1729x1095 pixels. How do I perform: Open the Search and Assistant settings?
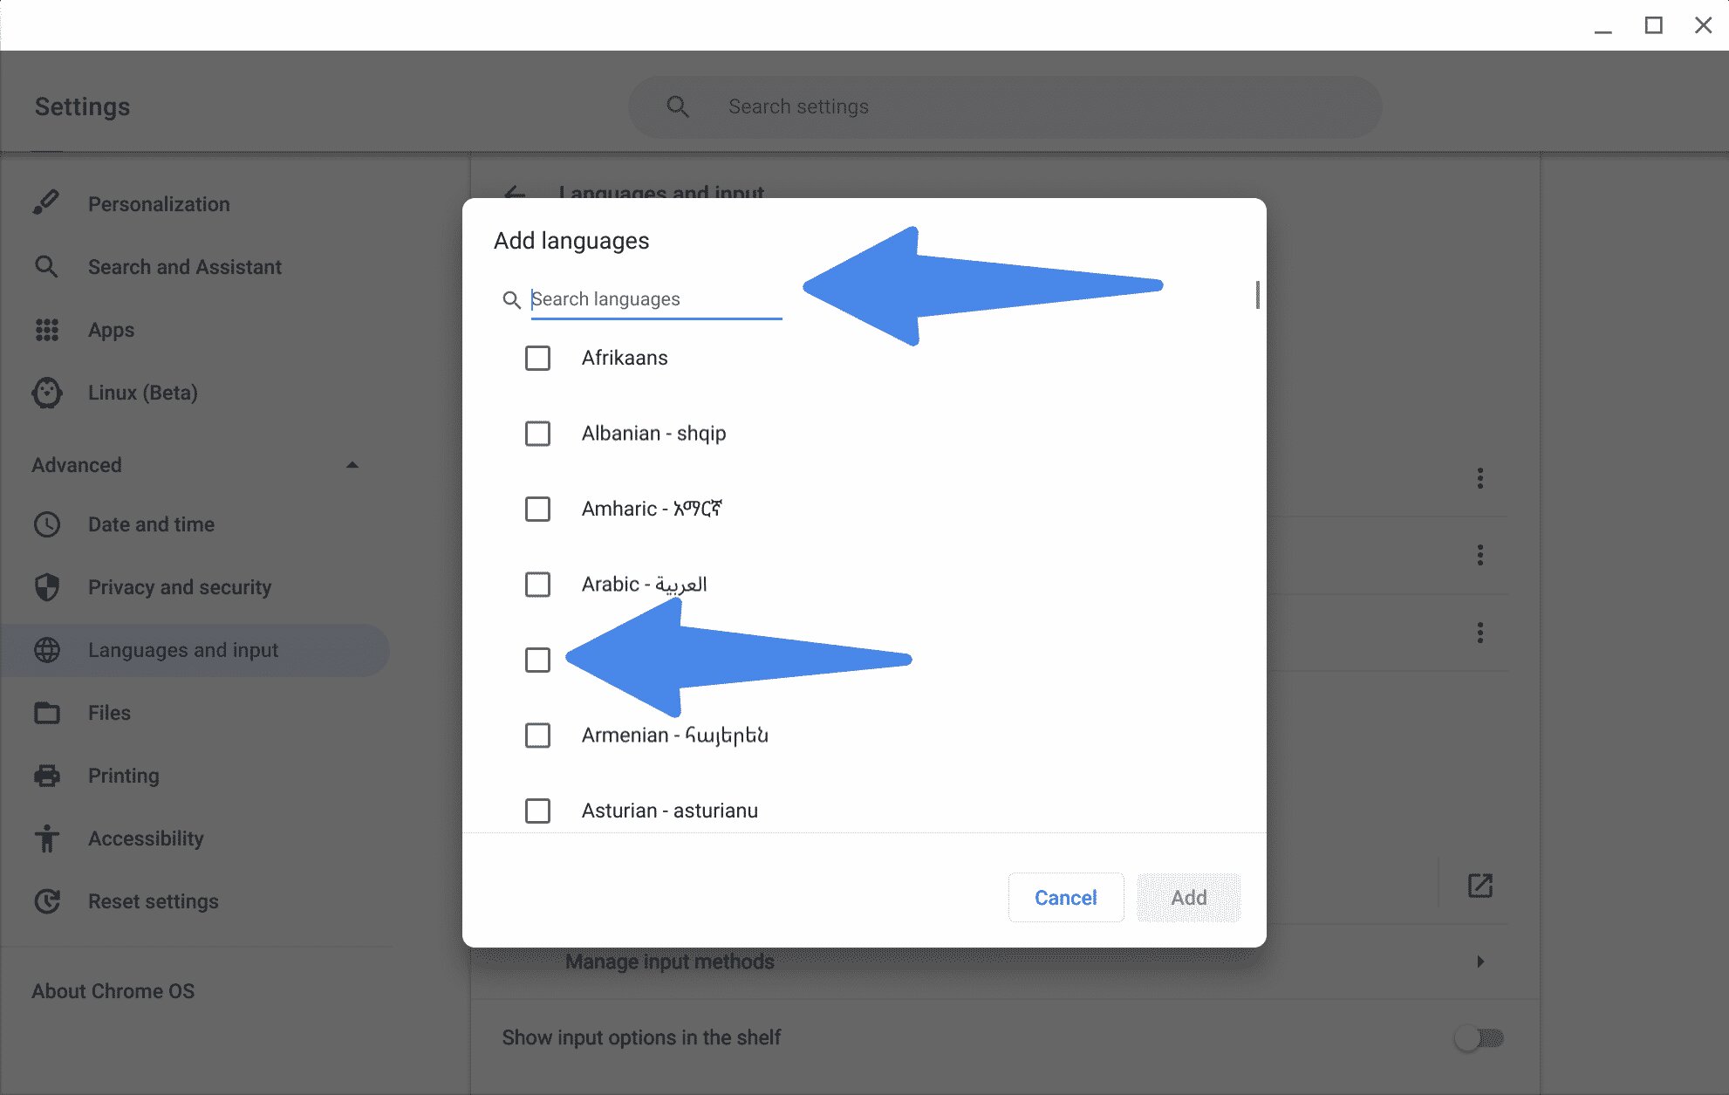[185, 266]
